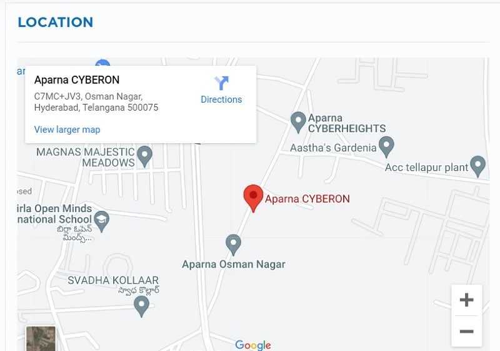Click the Directions arrow icon

[221, 83]
